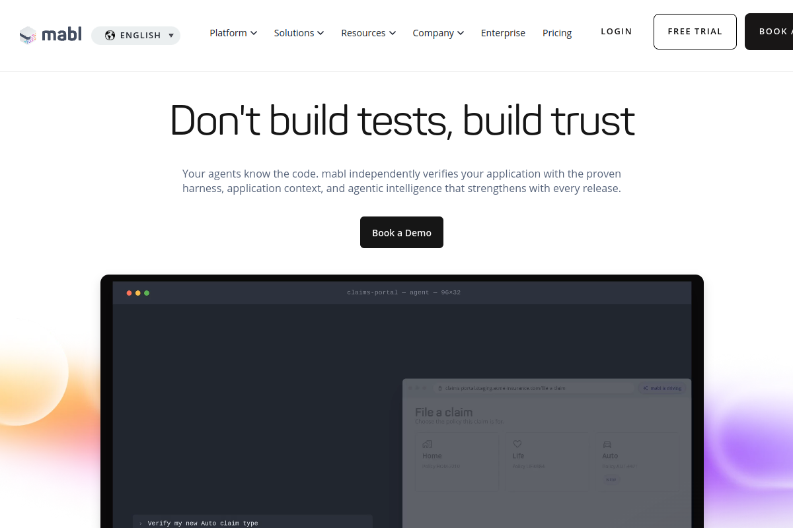Go to the Pricing page
Image resolution: width=793 pixels, height=528 pixels.
[557, 33]
